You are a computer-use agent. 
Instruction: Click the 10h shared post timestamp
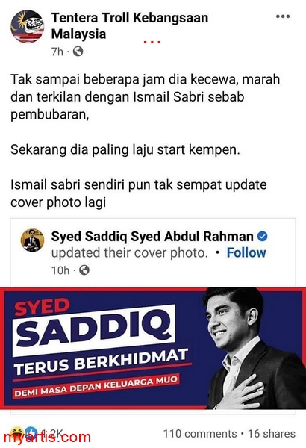tap(60, 270)
